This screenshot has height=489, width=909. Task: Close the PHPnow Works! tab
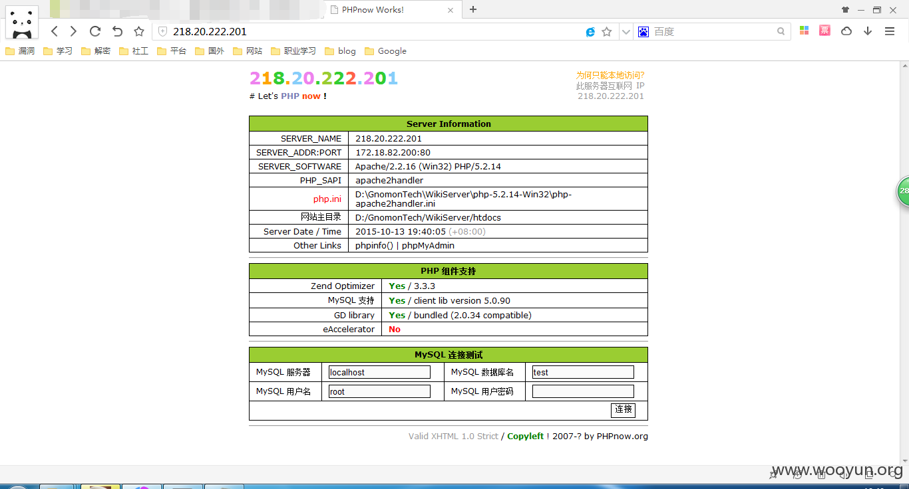pos(451,10)
